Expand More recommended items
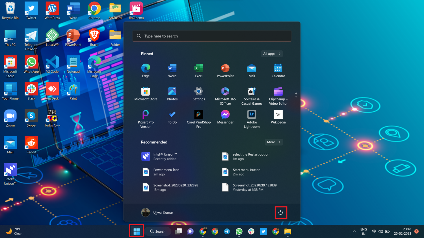 point(274,142)
